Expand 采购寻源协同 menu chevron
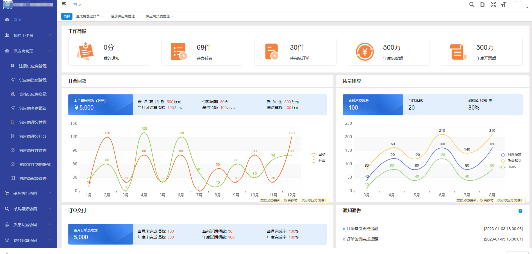 pyautogui.click(x=50, y=209)
